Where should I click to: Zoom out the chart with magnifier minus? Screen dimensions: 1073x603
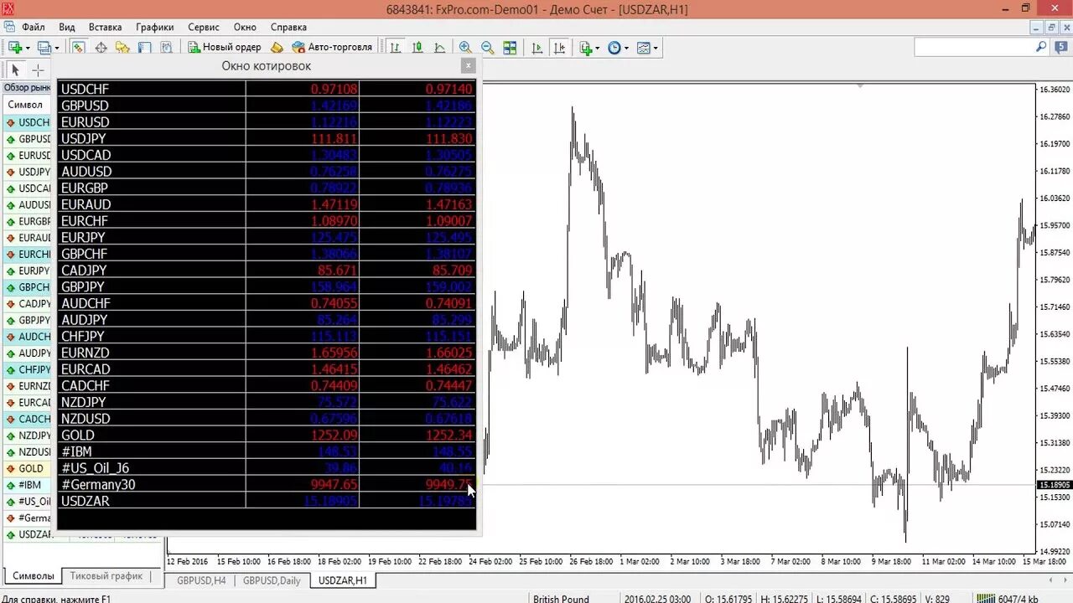pyautogui.click(x=487, y=48)
